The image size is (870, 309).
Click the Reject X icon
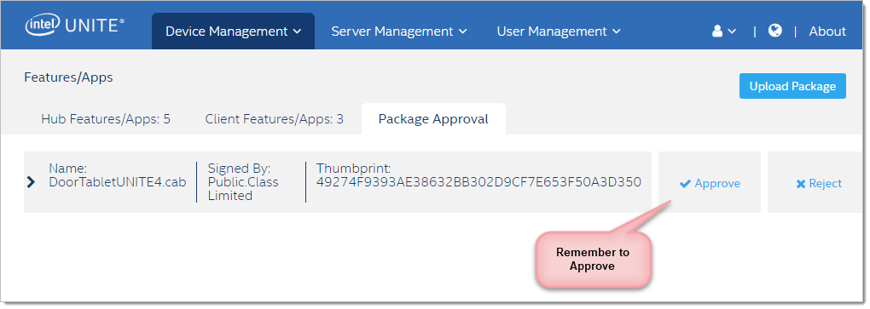pyautogui.click(x=801, y=184)
